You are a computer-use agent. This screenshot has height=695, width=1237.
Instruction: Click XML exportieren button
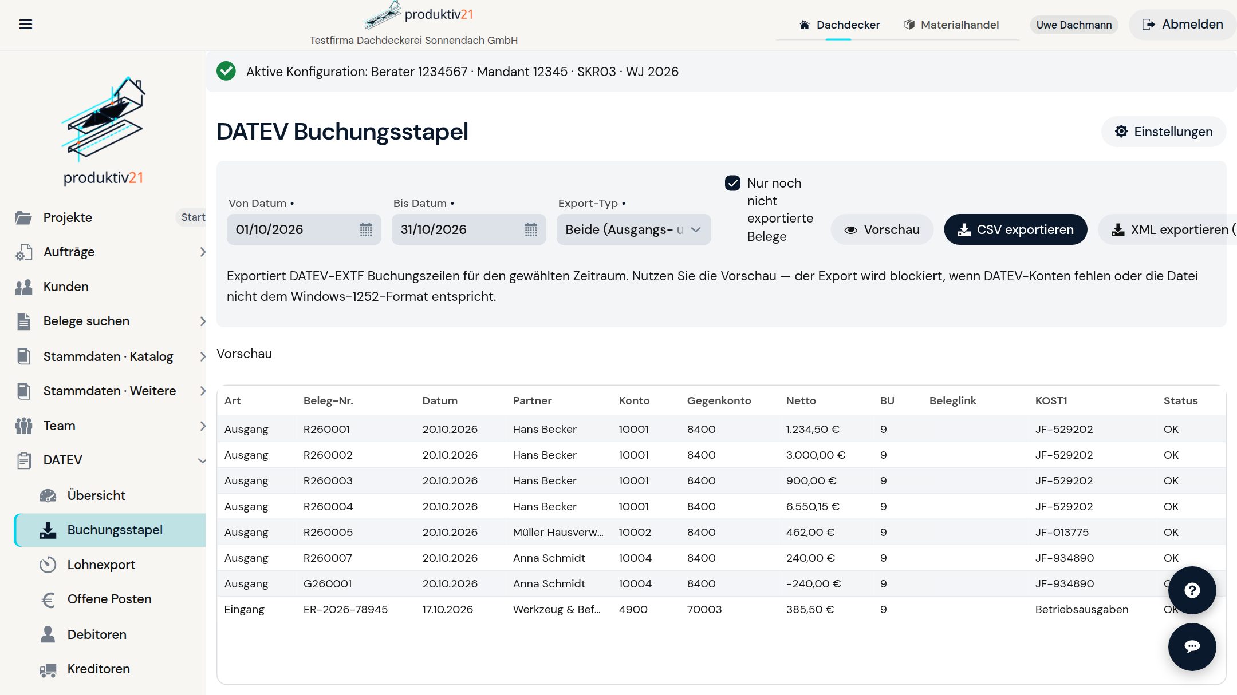[1168, 229]
